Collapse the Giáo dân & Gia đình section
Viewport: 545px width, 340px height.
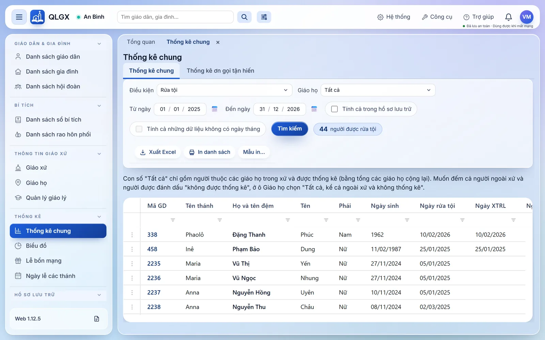(99, 44)
